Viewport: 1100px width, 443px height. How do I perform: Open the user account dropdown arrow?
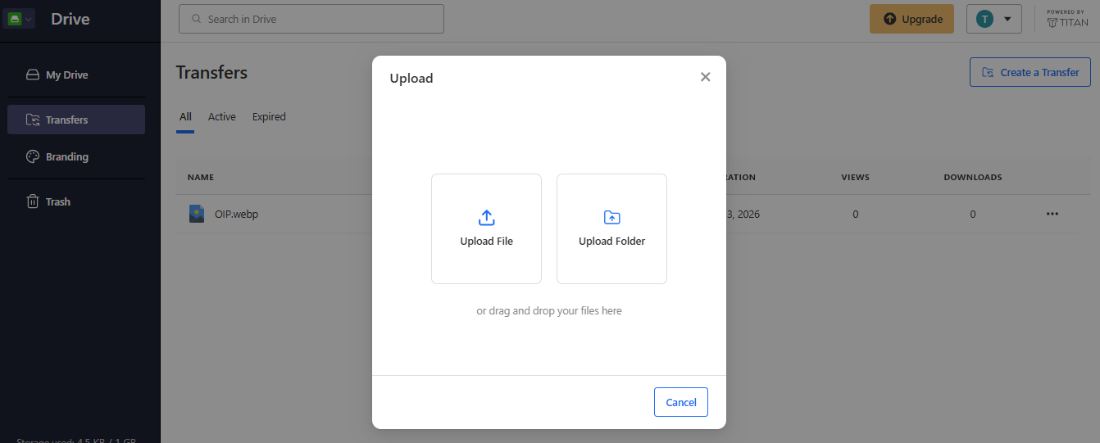click(1007, 19)
